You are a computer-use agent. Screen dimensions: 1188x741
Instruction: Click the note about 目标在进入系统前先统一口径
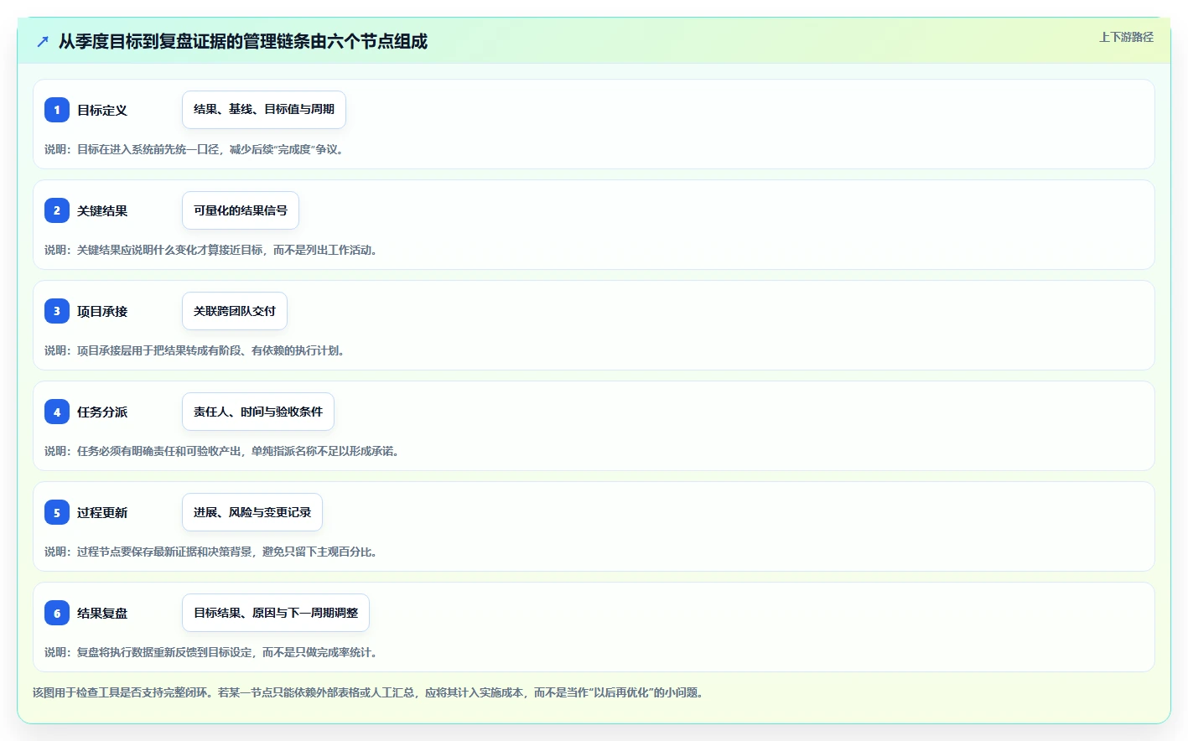[195, 149]
